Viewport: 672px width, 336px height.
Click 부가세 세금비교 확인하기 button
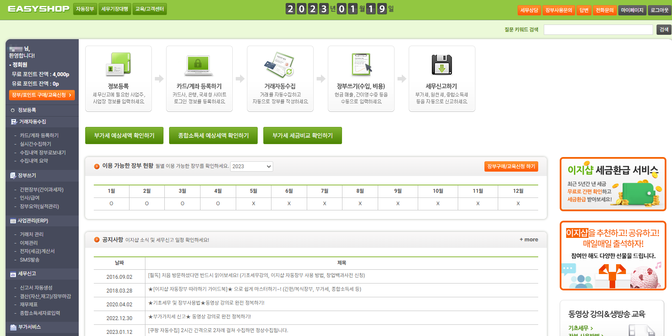click(302, 136)
